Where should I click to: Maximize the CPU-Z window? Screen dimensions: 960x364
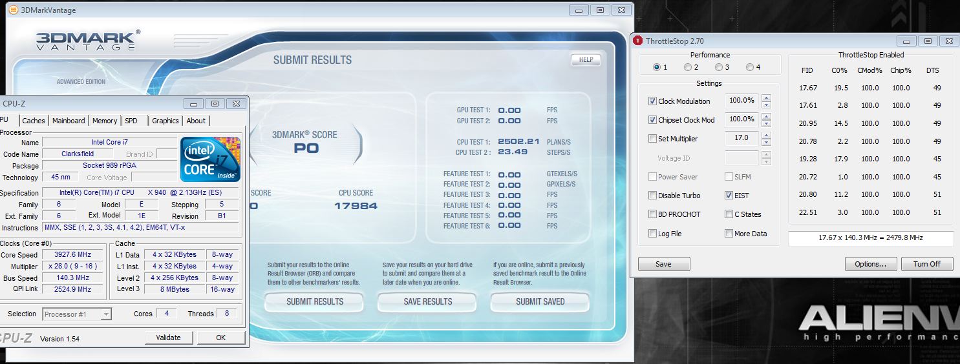(x=215, y=103)
